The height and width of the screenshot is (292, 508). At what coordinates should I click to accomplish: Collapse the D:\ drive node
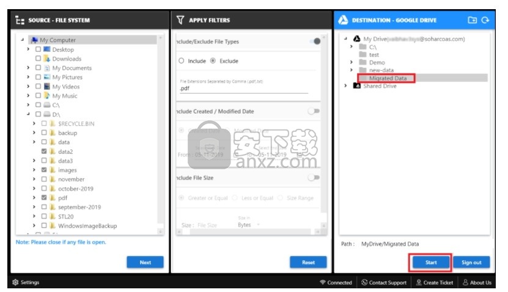tap(28, 114)
